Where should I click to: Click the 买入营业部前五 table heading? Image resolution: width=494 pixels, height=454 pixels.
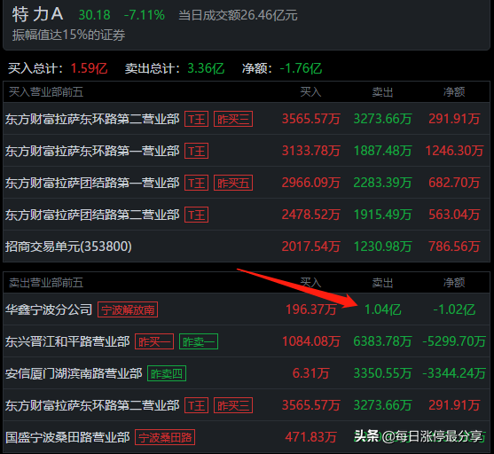point(46,92)
